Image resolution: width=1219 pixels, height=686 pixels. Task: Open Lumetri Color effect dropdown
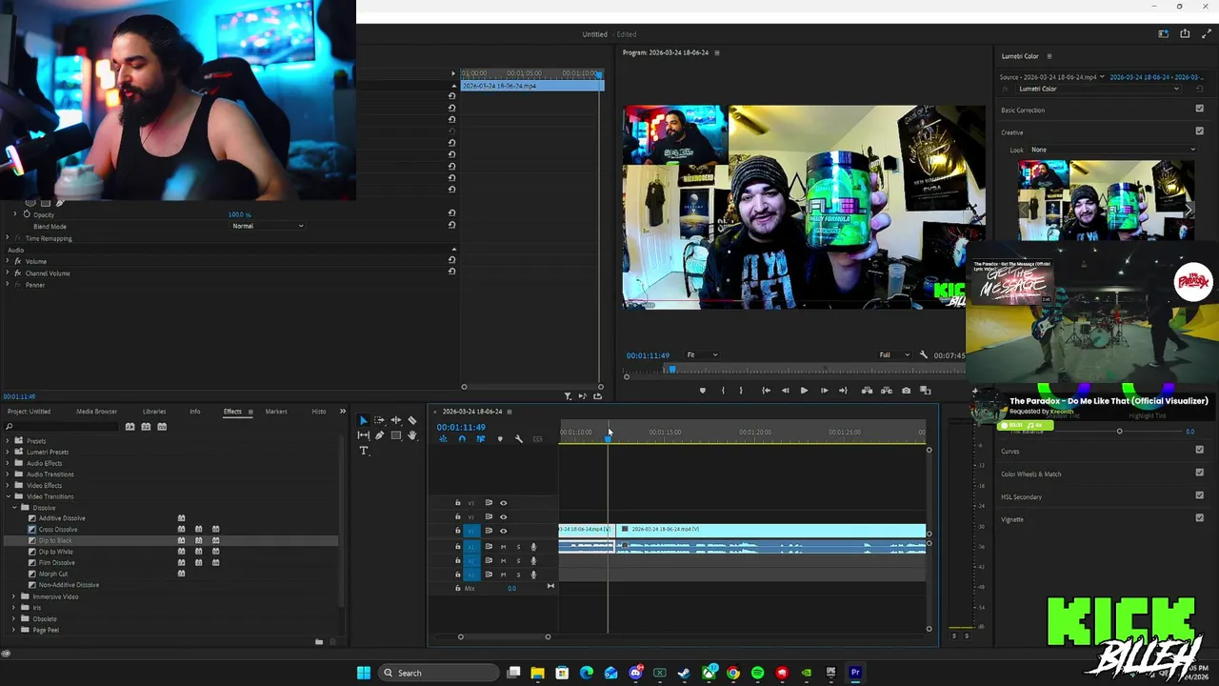1099,89
